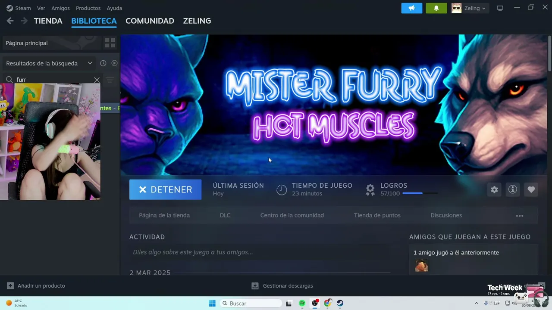Screen dimensions: 552x310
Task: Open the Discusiones link
Action: 446,215
